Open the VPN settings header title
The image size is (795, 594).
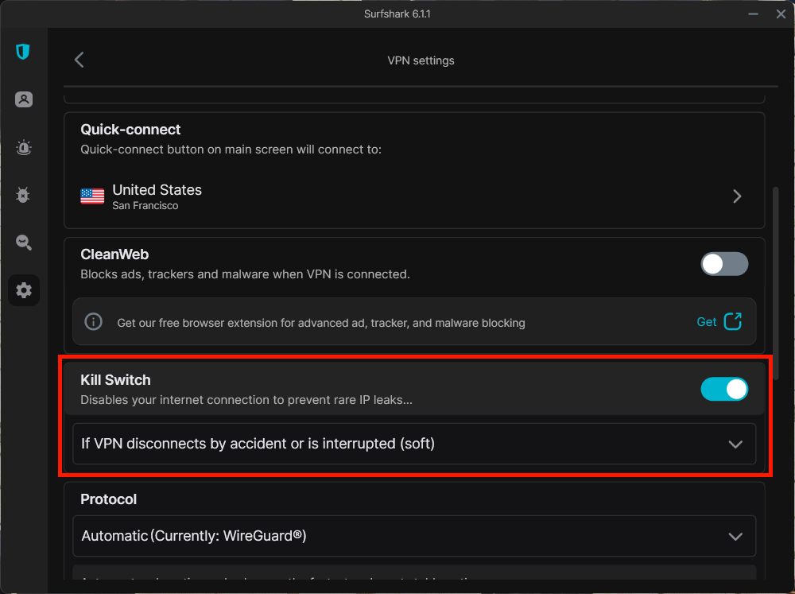(421, 60)
